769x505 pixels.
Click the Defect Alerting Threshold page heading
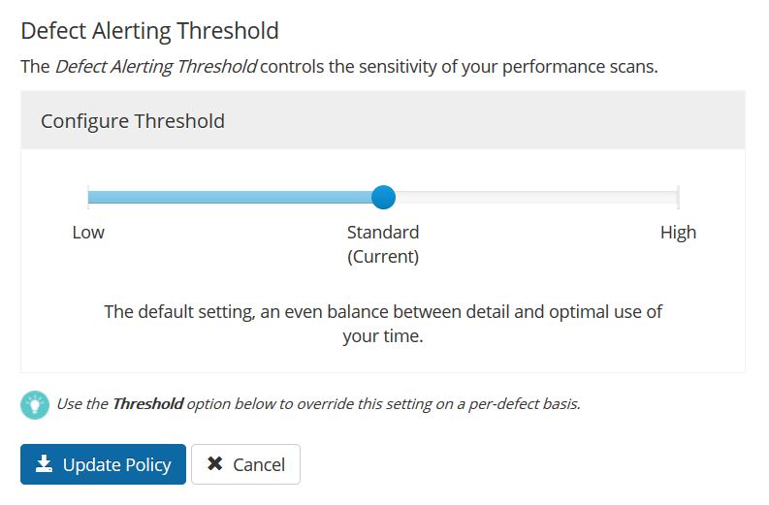pyautogui.click(x=149, y=30)
